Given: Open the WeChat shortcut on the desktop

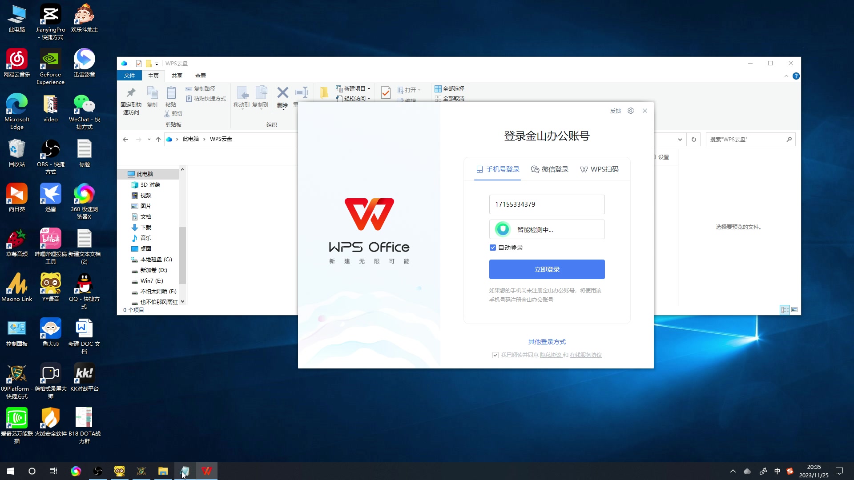Looking at the screenshot, I should 84,111.
